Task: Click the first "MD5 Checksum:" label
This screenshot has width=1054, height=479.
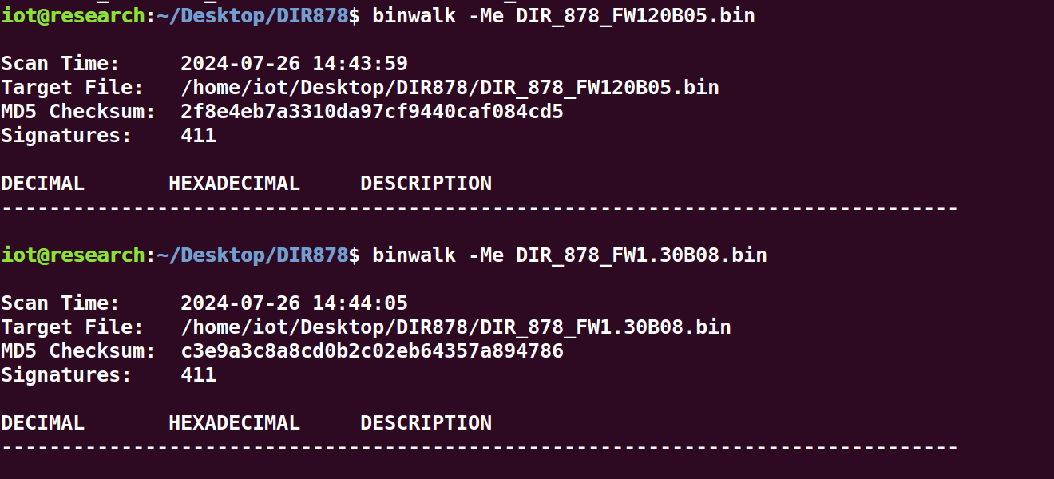Action: (78, 111)
